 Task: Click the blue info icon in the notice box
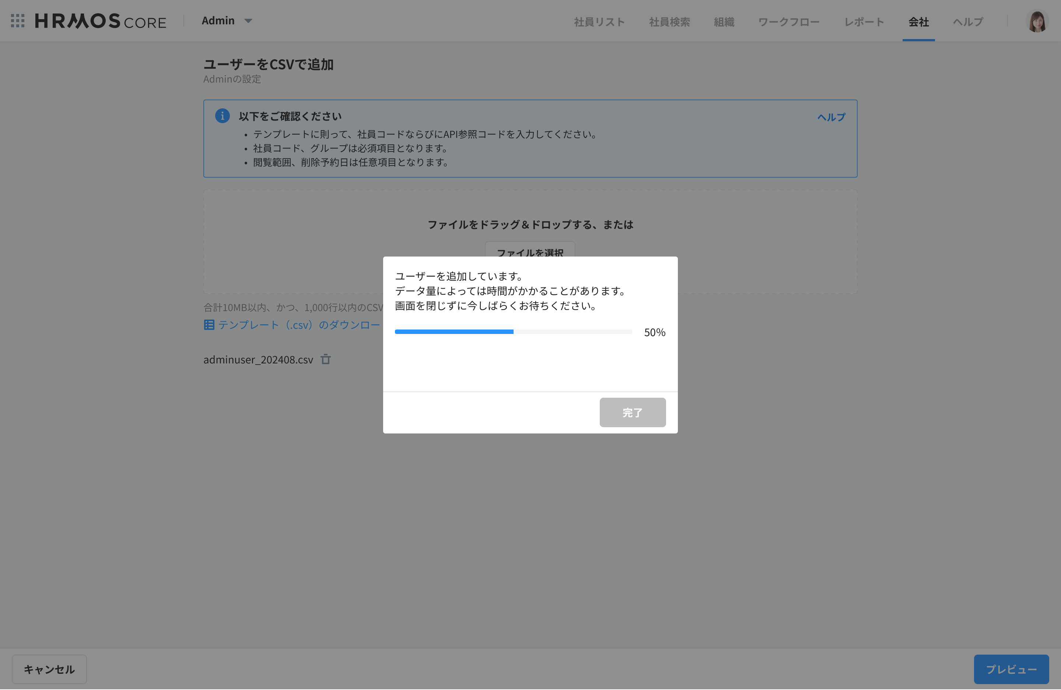[x=223, y=115]
